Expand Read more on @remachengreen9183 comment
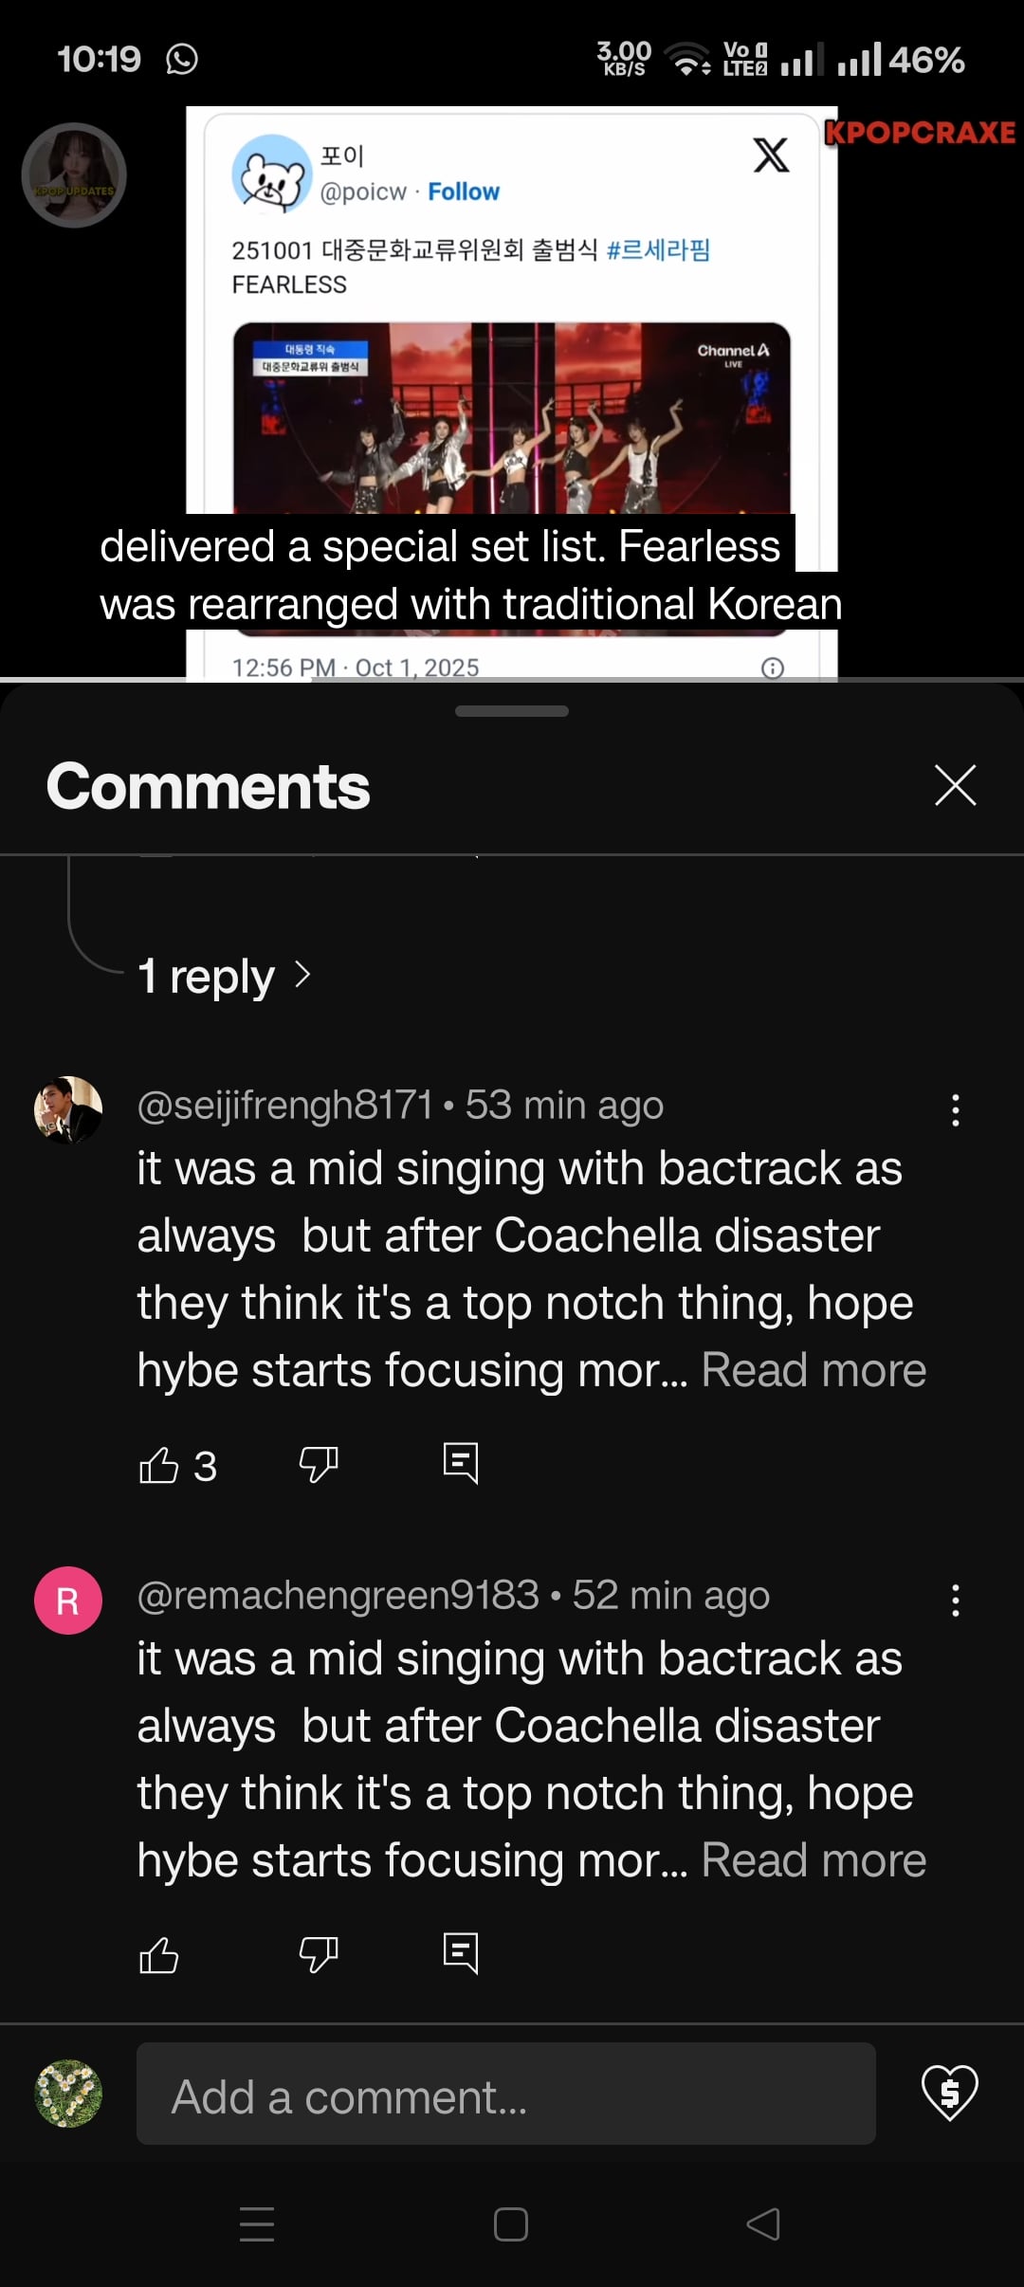The height and width of the screenshot is (2287, 1024). (814, 1860)
